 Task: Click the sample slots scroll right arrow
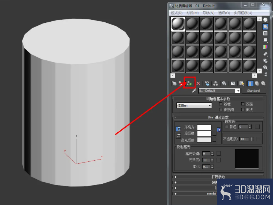(x=254, y=76)
